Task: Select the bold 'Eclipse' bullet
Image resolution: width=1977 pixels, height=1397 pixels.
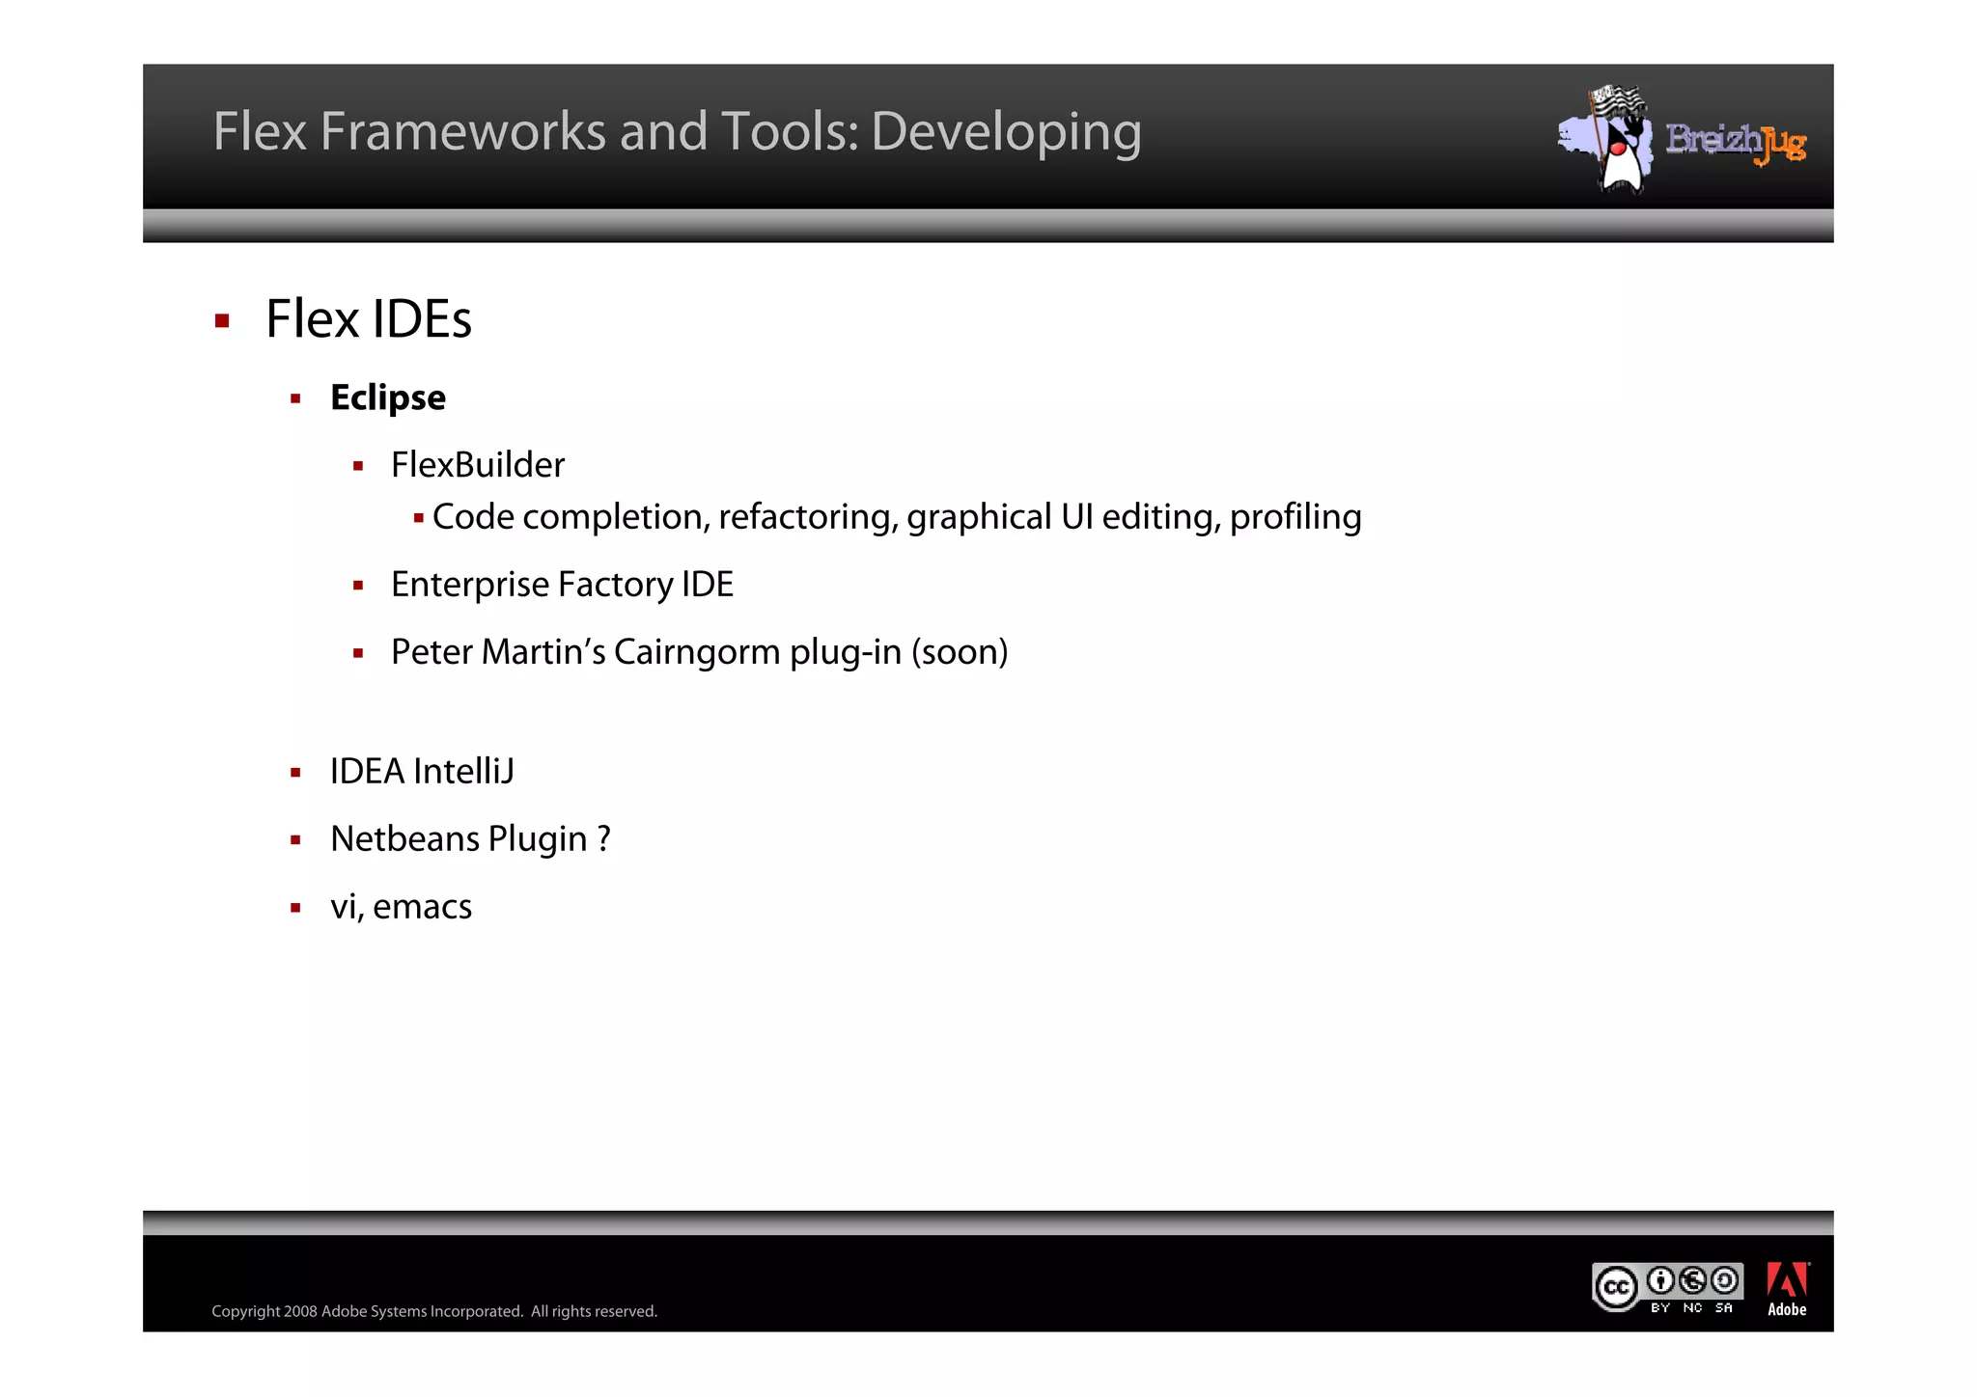Action: click(x=388, y=397)
